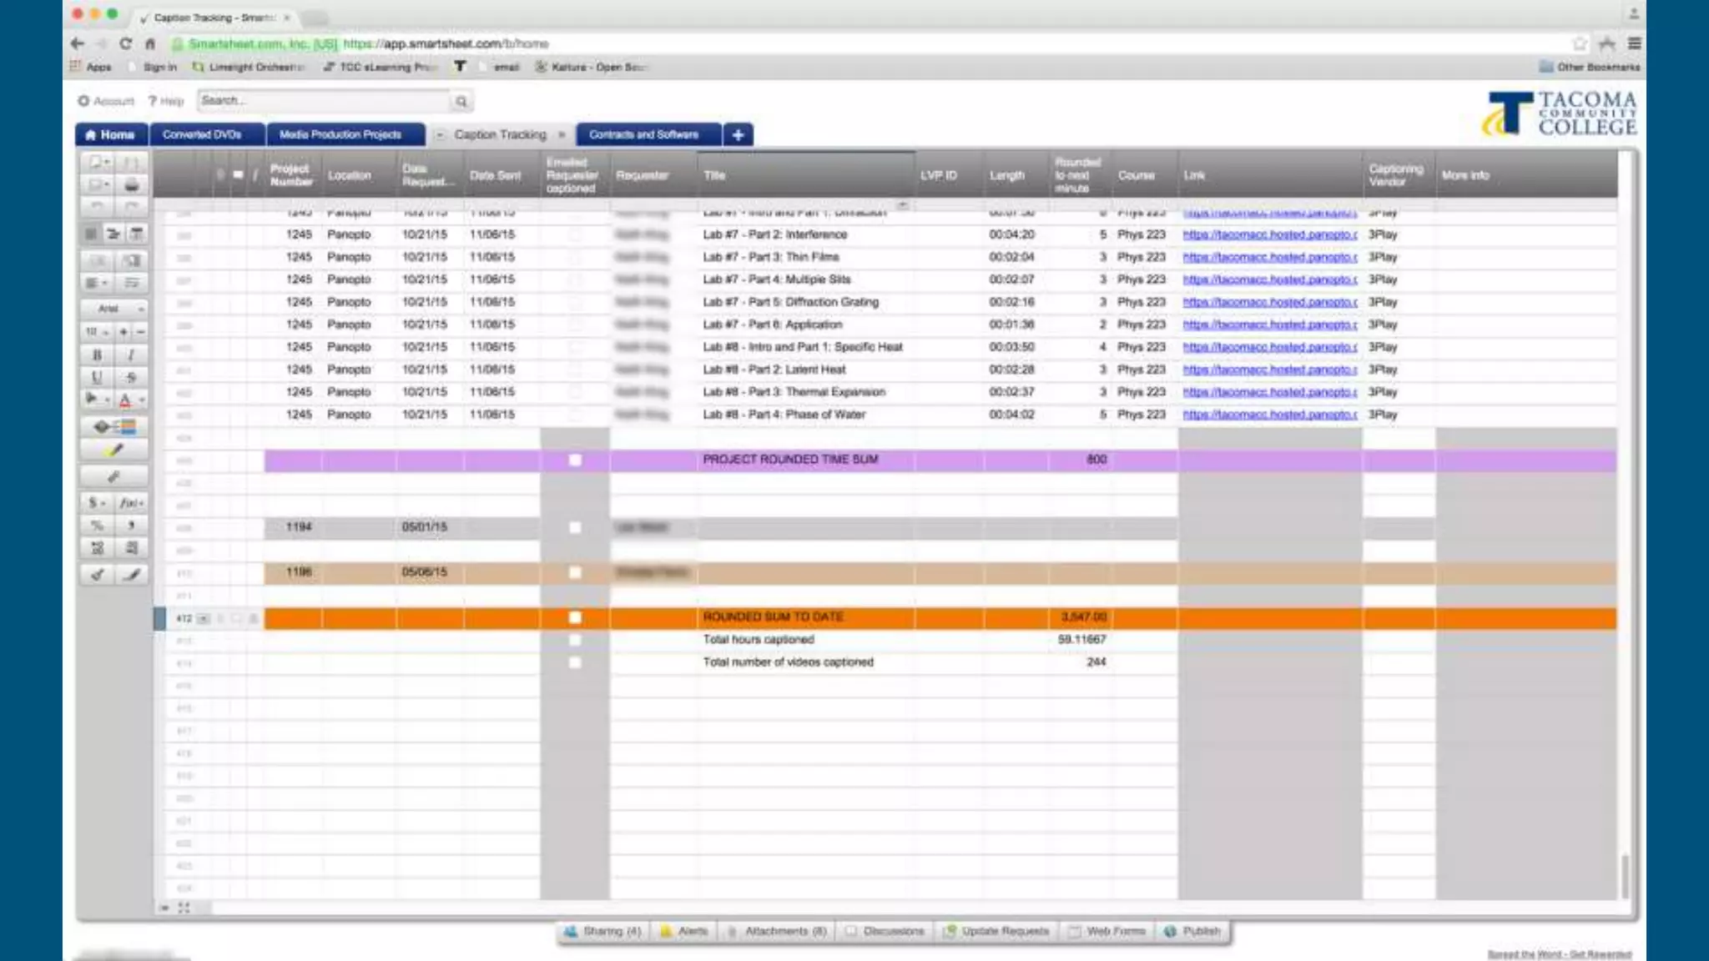This screenshot has width=1709, height=961.
Task: Open Web Forms panel
Action: 1107,931
